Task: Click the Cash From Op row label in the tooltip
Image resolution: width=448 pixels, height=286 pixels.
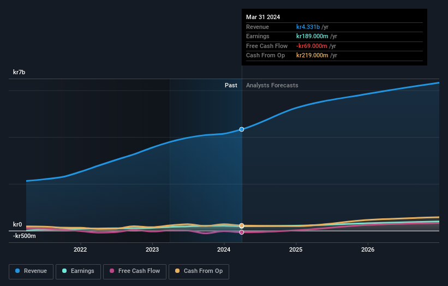Action: pyautogui.click(x=265, y=56)
